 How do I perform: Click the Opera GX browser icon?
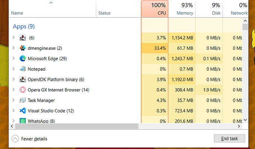[x=23, y=90]
